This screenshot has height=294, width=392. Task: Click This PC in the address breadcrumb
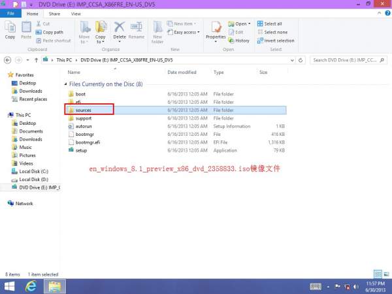click(x=64, y=60)
